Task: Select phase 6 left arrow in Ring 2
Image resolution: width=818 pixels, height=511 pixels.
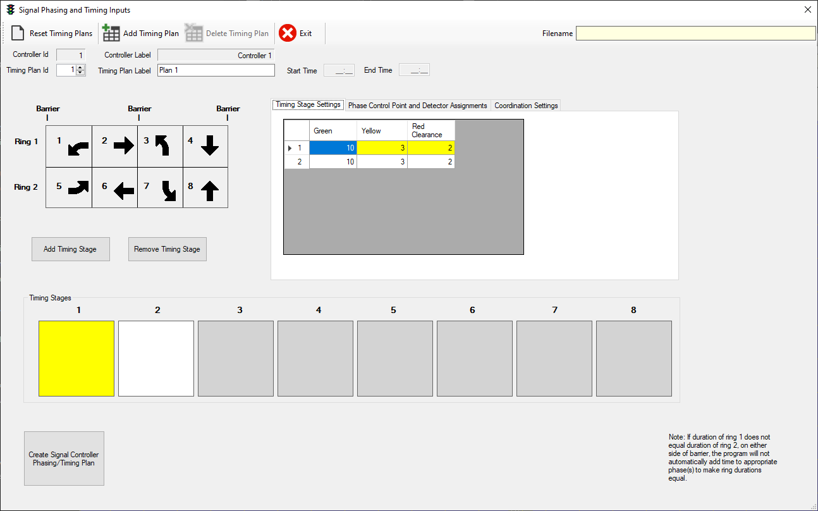Action: (124, 190)
